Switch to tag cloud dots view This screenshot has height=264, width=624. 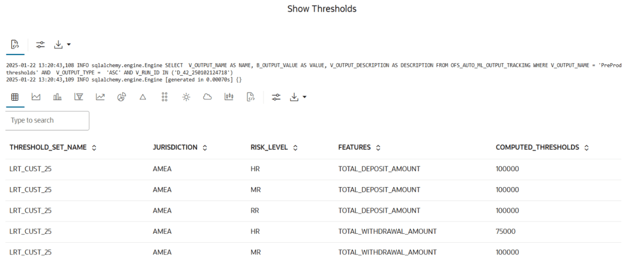coord(164,97)
